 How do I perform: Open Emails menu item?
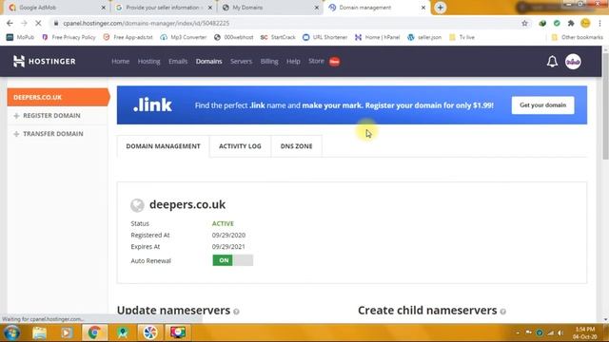pyautogui.click(x=178, y=61)
